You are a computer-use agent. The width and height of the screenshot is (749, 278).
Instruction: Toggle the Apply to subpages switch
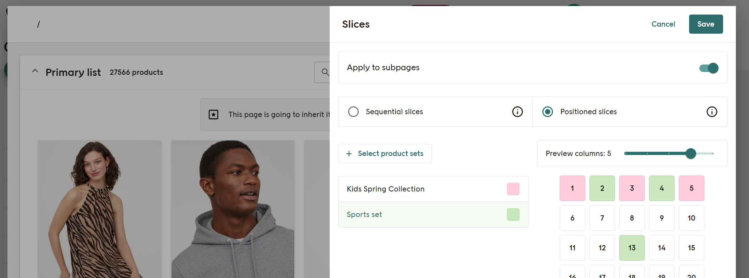709,68
